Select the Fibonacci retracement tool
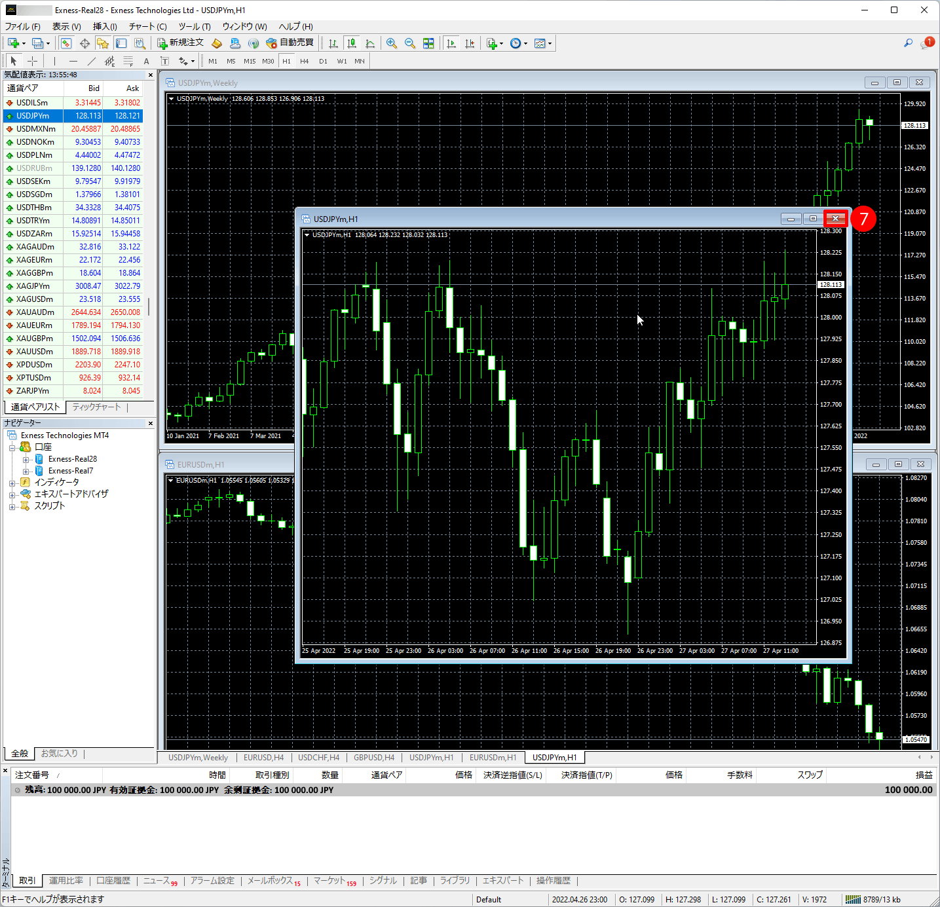 [x=128, y=61]
